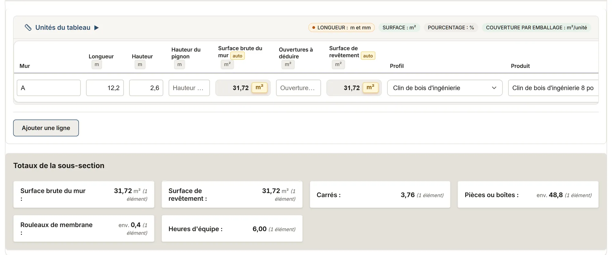Click the Mur column header

(25, 66)
